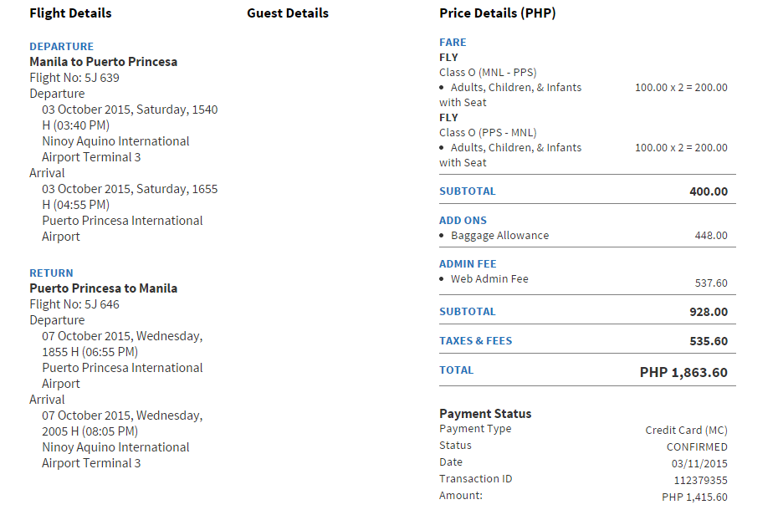783x515 pixels.
Task: Click the Payment Status heading
Action: [485, 414]
